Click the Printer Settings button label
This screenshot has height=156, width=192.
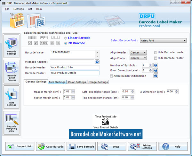click(x=147, y=147)
